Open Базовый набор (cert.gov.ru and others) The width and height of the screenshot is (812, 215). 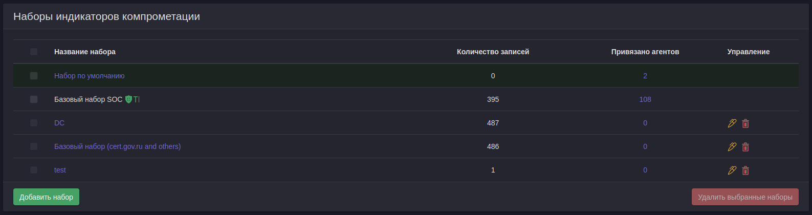pos(117,146)
